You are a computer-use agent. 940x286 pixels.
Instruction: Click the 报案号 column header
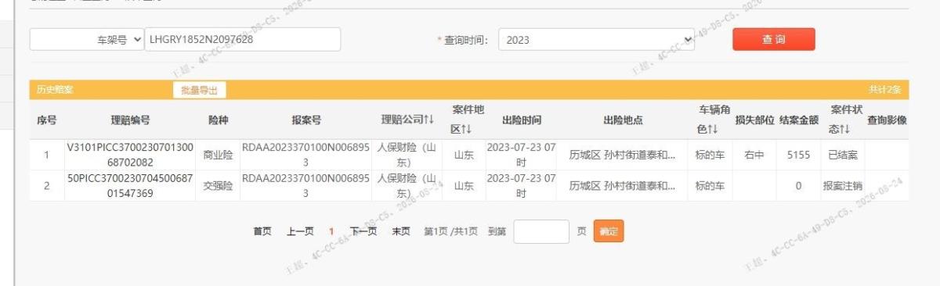coord(306,120)
